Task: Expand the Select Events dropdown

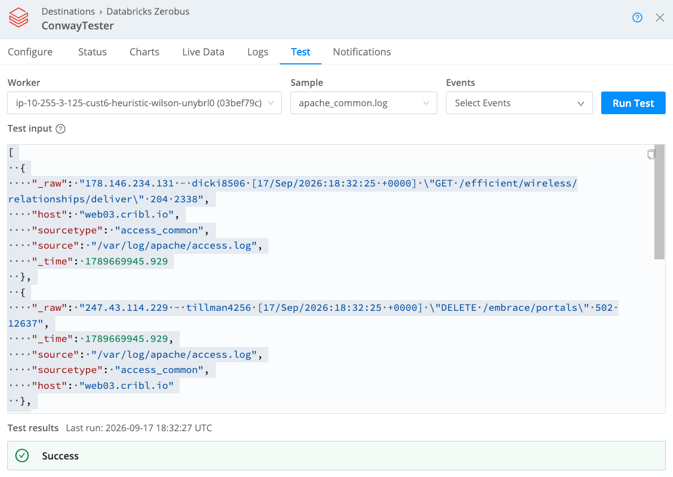Action: point(519,103)
